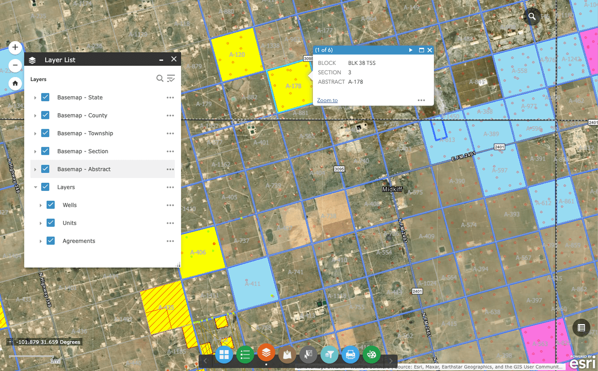Uncheck Basemap - Township layer visibility
The image size is (598, 371).
45,133
